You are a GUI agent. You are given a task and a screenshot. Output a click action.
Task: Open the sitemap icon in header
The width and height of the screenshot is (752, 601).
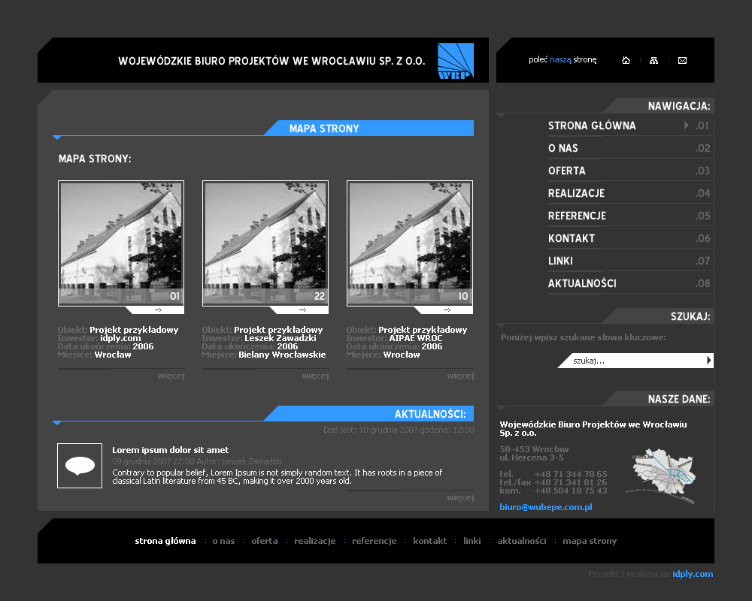(653, 61)
